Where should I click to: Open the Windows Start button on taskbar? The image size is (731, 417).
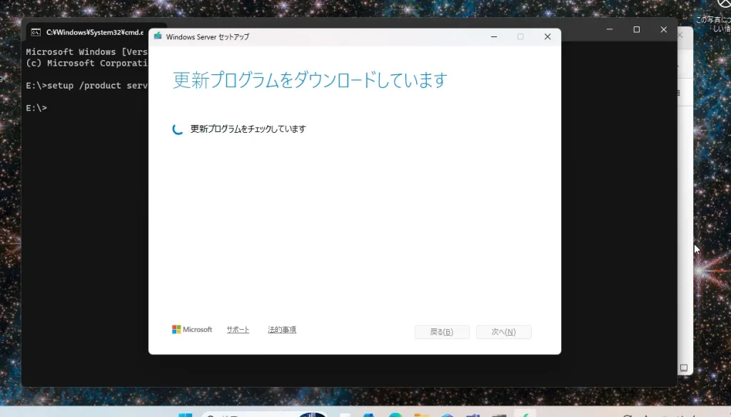(185, 415)
